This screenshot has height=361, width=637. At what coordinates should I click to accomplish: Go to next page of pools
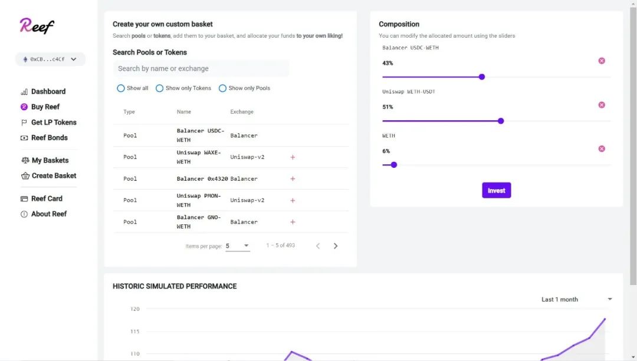click(336, 246)
